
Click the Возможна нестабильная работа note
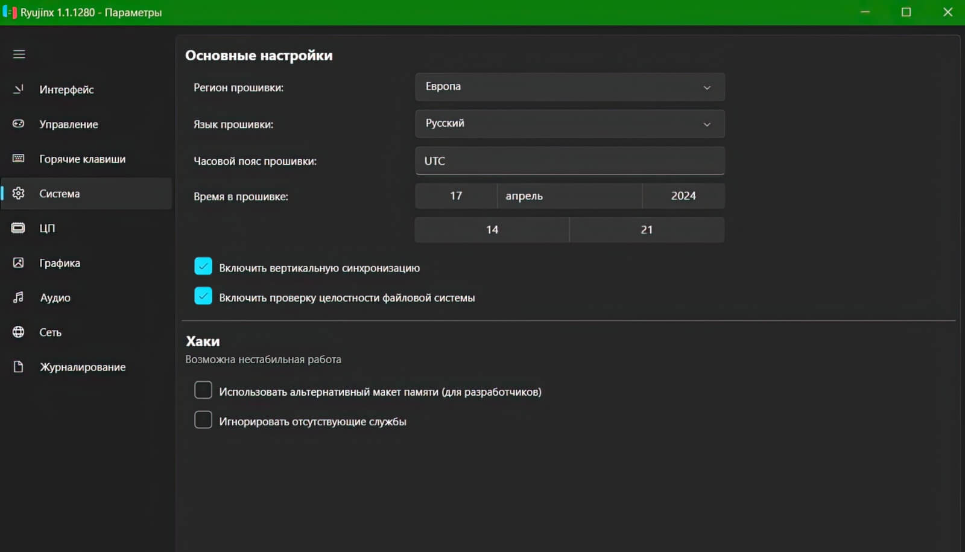point(263,360)
